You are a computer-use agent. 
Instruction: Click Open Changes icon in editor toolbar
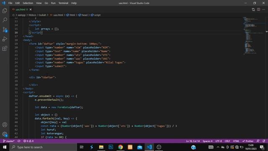point(253,9)
